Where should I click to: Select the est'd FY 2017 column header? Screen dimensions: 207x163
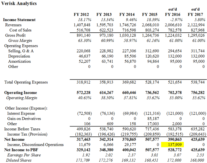click(195, 12)
